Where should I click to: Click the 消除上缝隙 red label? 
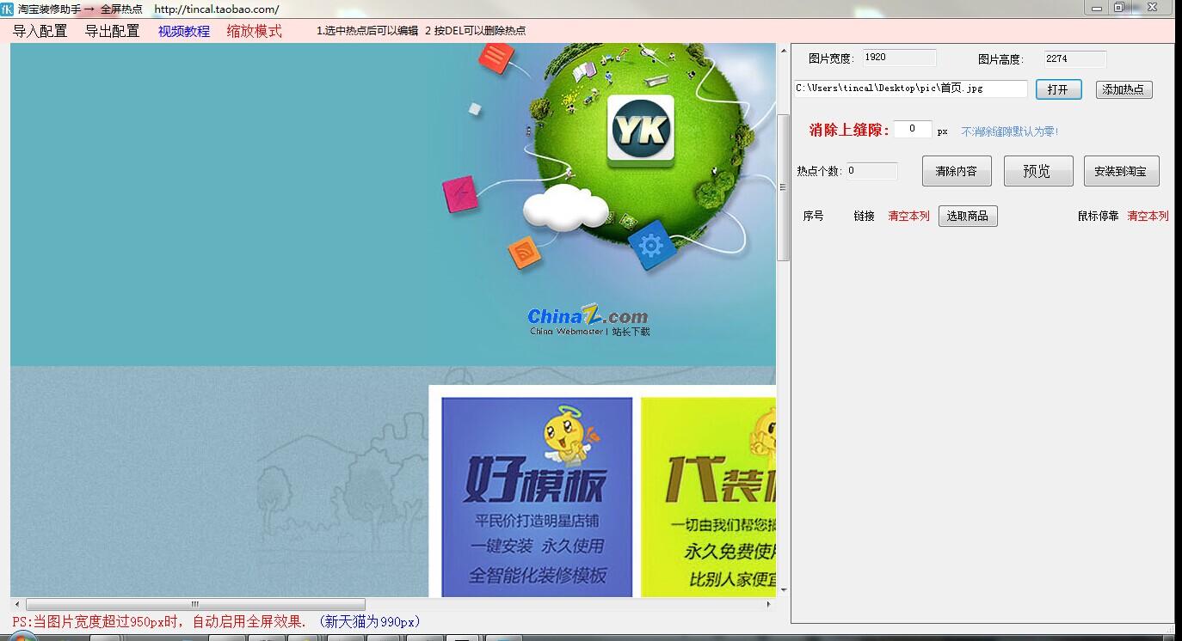pyautogui.click(x=849, y=131)
